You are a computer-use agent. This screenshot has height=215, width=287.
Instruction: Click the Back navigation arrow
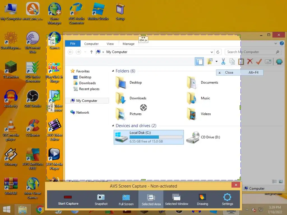pyautogui.click(x=70, y=52)
